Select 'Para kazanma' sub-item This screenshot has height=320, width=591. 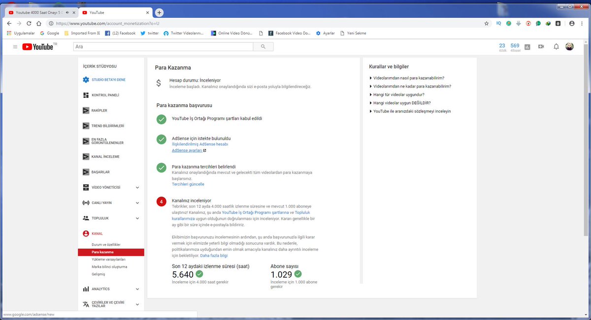point(111,252)
